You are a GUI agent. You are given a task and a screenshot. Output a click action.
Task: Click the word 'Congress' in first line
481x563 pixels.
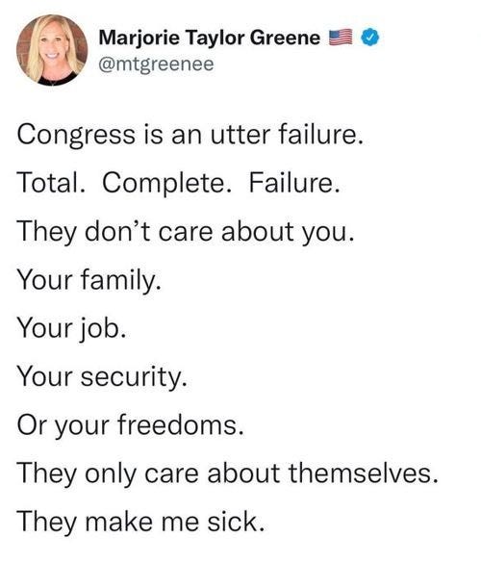[76, 136]
